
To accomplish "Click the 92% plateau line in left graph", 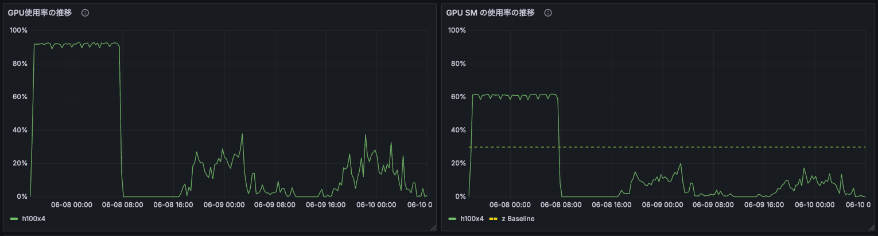I will (x=75, y=44).
